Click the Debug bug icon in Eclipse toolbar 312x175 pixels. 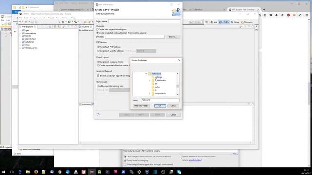[63, 22]
